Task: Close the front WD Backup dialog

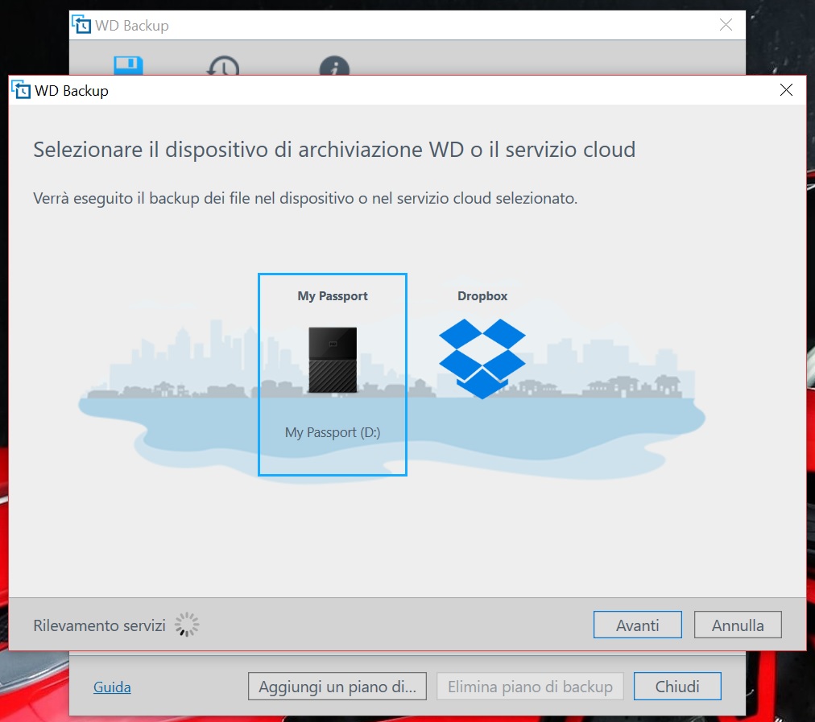Action: (787, 90)
